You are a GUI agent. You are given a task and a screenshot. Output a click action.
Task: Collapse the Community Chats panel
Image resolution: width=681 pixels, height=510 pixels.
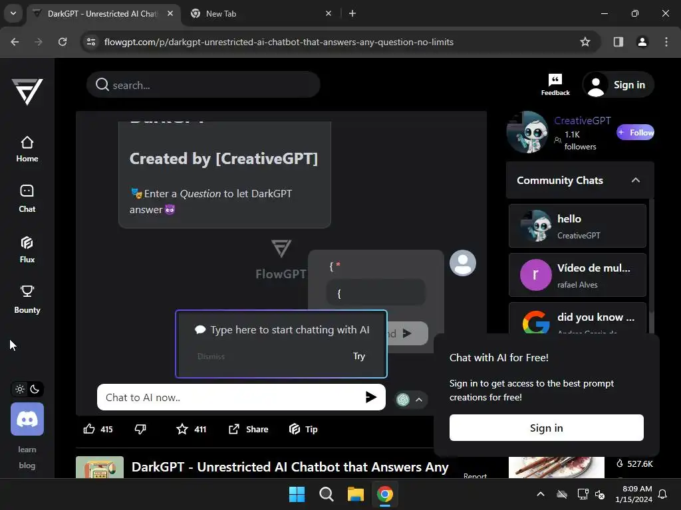(635, 180)
